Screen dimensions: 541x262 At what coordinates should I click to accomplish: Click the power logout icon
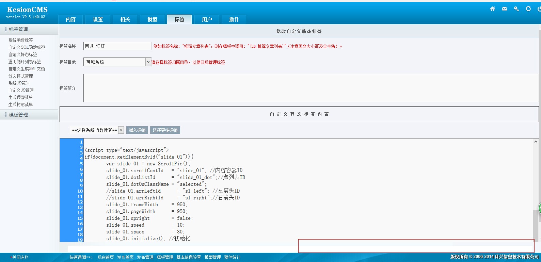pyautogui.click(x=539, y=9)
